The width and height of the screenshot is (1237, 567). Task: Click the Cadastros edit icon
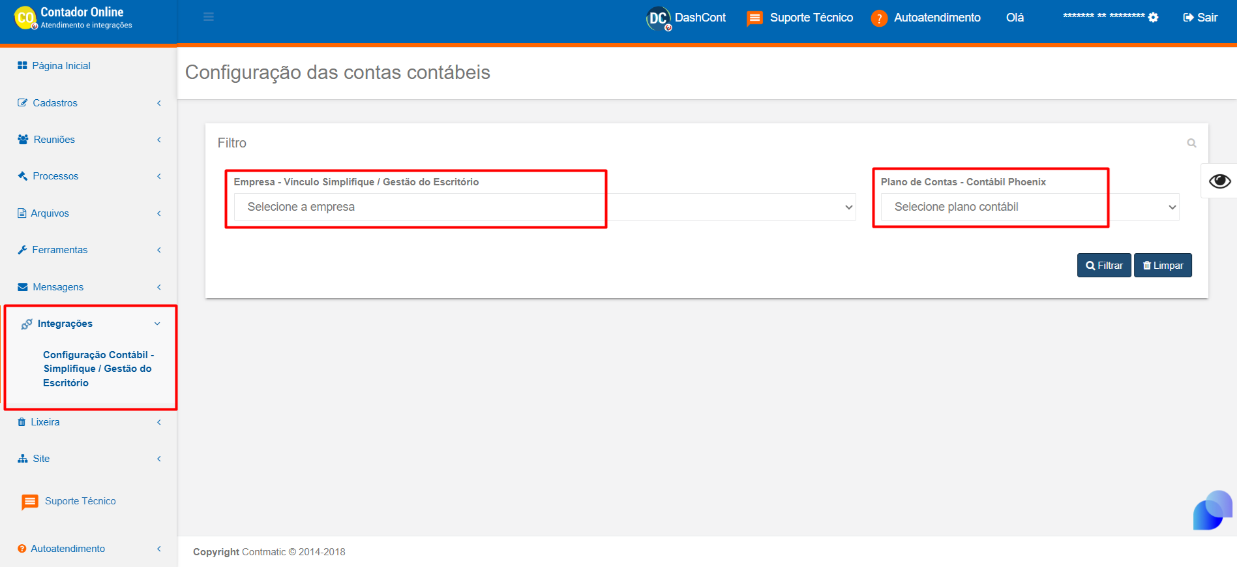coord(23,102)
